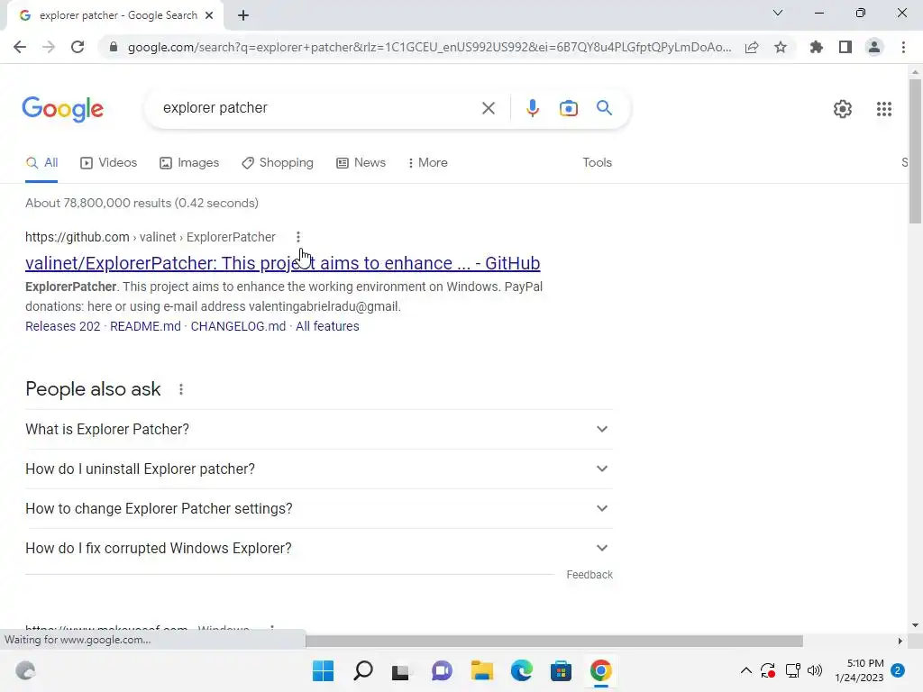This screenshot has width=923, height=692.
Task: Open taskbar Search
Action: (362, 670)
